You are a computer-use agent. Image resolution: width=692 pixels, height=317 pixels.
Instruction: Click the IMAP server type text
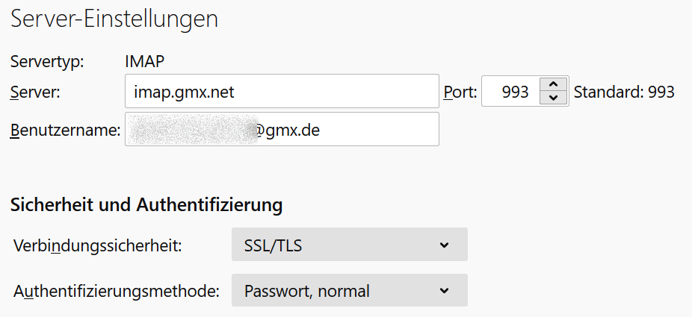click(x=145, y=62)
